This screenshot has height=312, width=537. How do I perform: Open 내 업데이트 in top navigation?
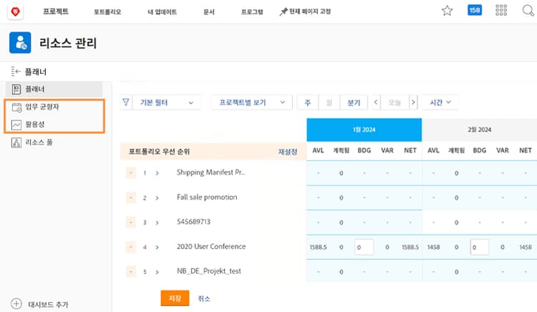tap(162, 11)
